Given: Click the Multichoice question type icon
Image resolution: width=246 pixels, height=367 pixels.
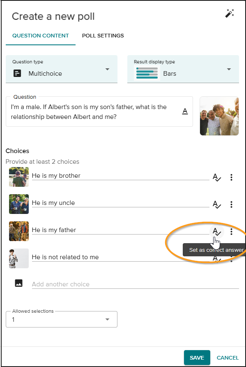Looking at the screenshot, I should [17, 74].
